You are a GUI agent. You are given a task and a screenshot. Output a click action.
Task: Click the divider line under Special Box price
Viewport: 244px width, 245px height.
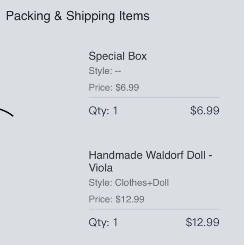154,97
